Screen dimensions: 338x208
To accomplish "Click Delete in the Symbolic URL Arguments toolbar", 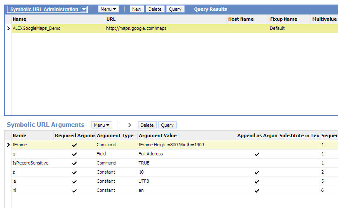I will [147, 125].
